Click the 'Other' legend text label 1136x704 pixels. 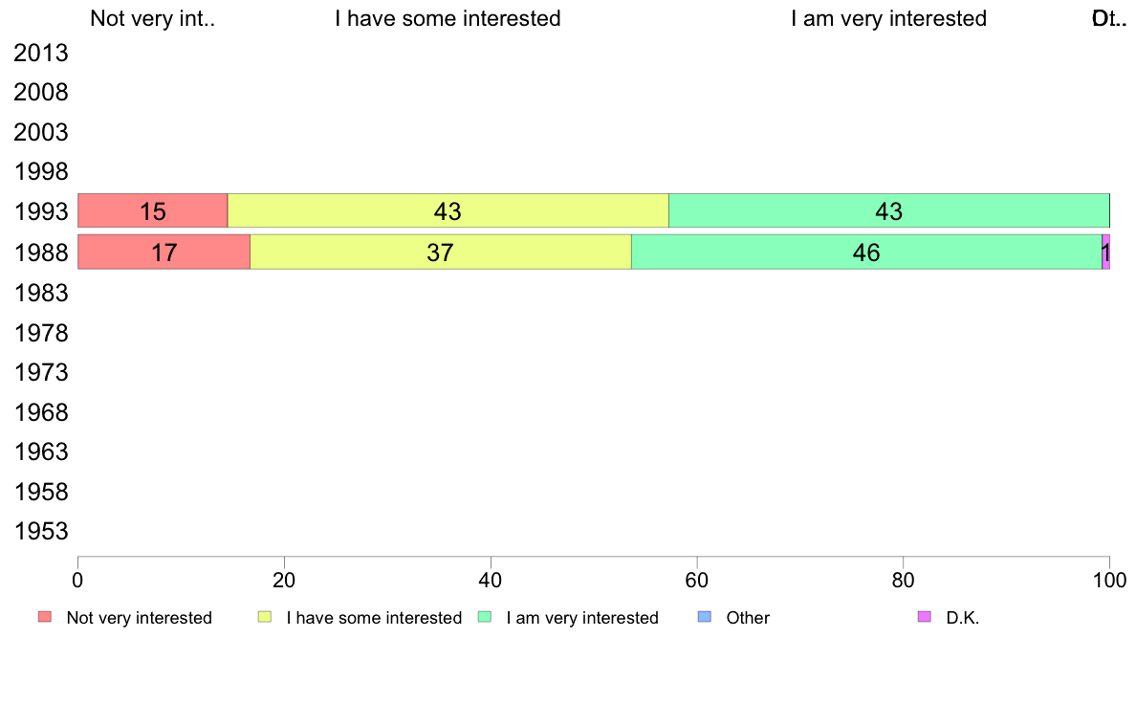pyautogui.click(x=748, y=618)
